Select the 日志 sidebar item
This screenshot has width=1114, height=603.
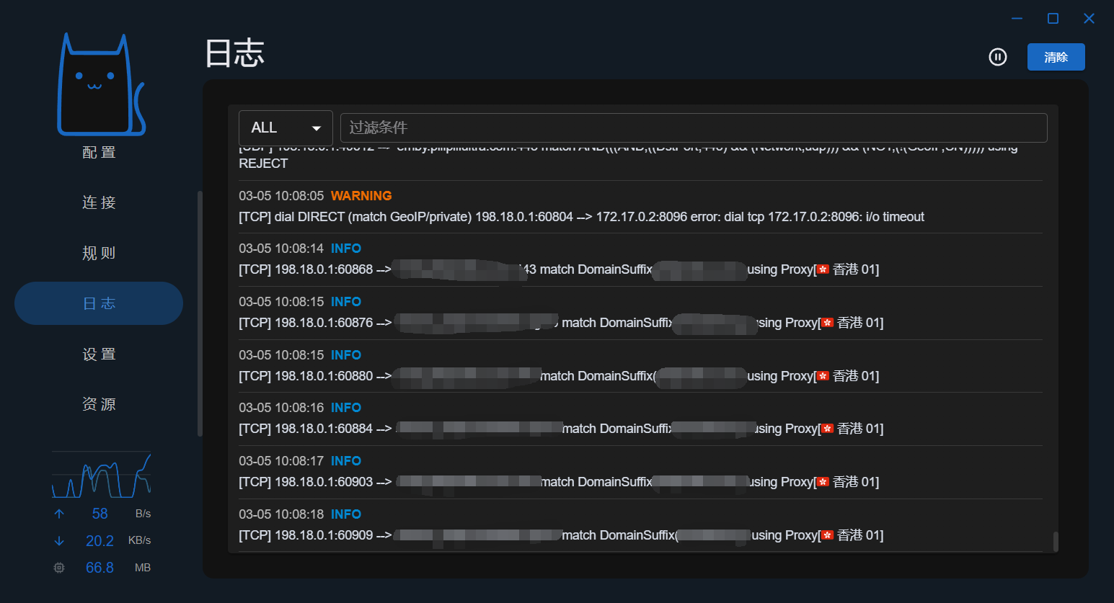[x=99, y=303]
